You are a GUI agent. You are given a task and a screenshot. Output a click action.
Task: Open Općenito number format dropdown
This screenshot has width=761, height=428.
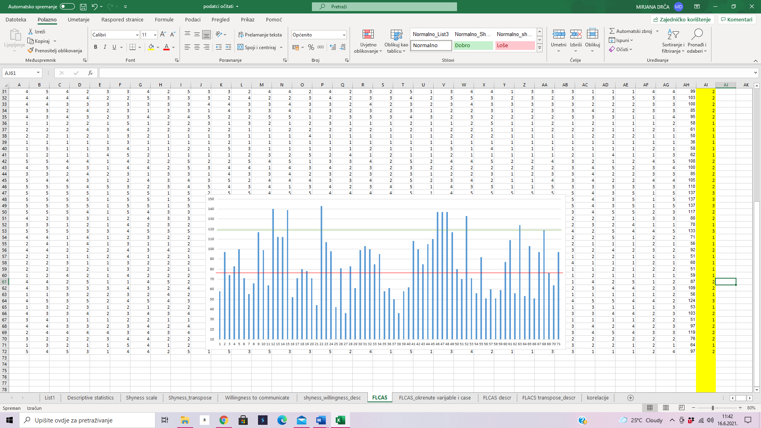pyautogui.click(x=344, y=35)
